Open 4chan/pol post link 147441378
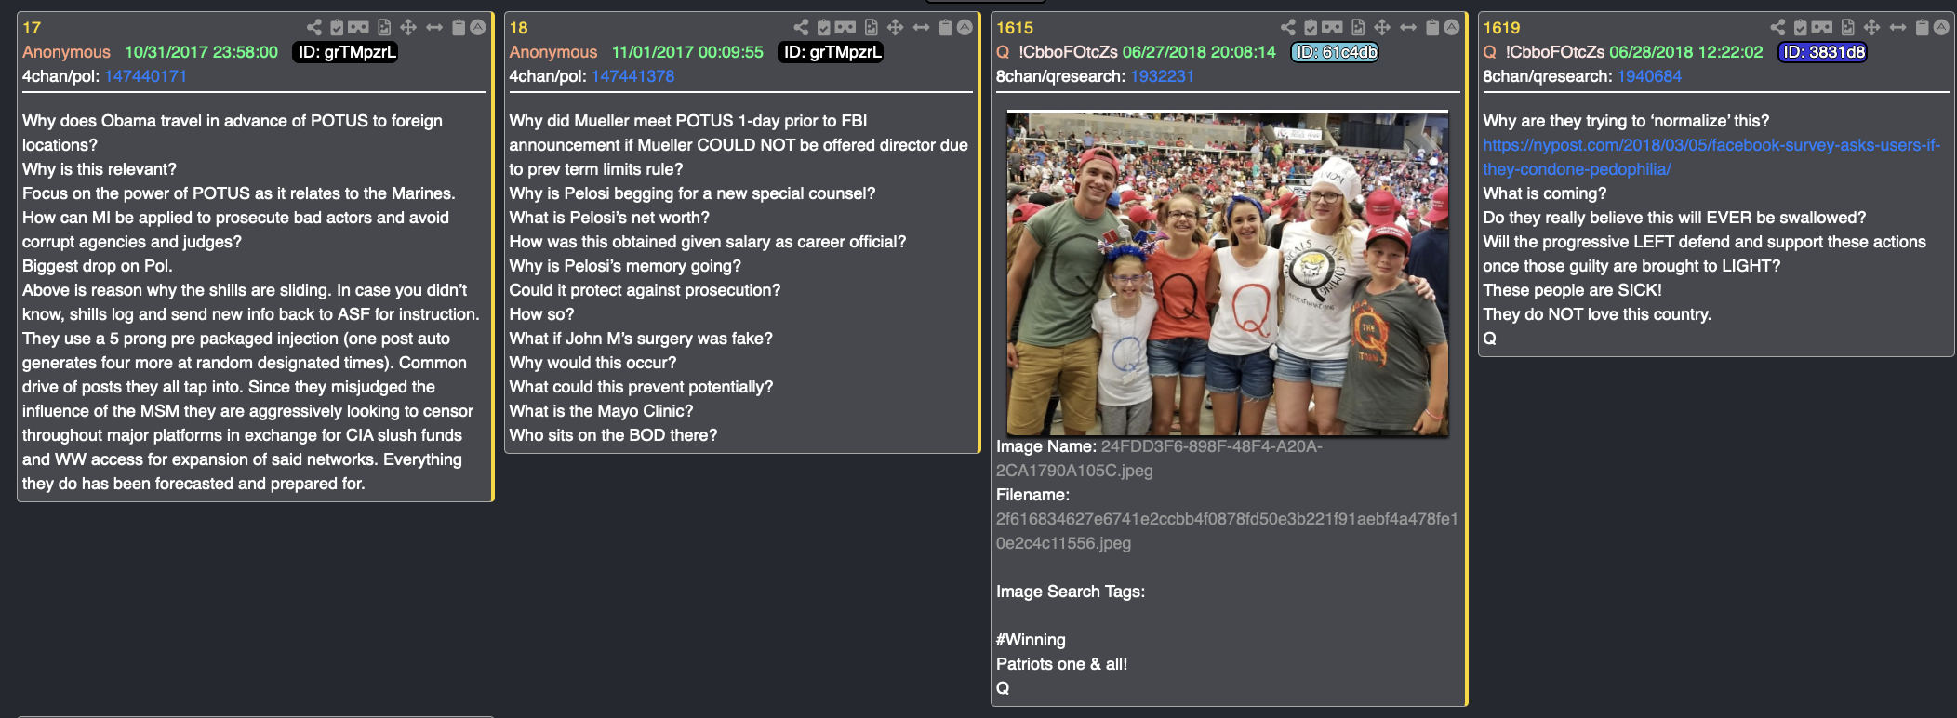The image size is (1957, 718). (x=632, y=76)
